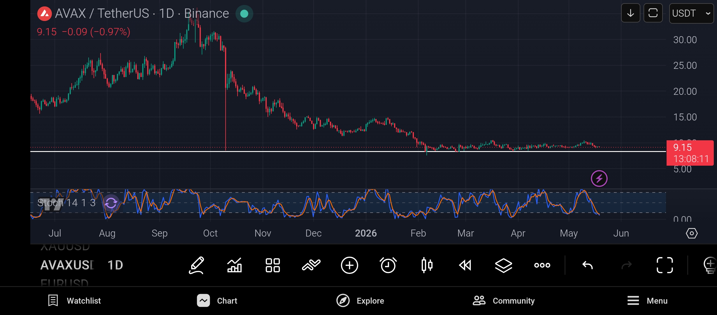Tap the rounded-square button left of USDT
The width and height of the screenshot is (717, 315).
pyautogui.click(x=653, y=13)
